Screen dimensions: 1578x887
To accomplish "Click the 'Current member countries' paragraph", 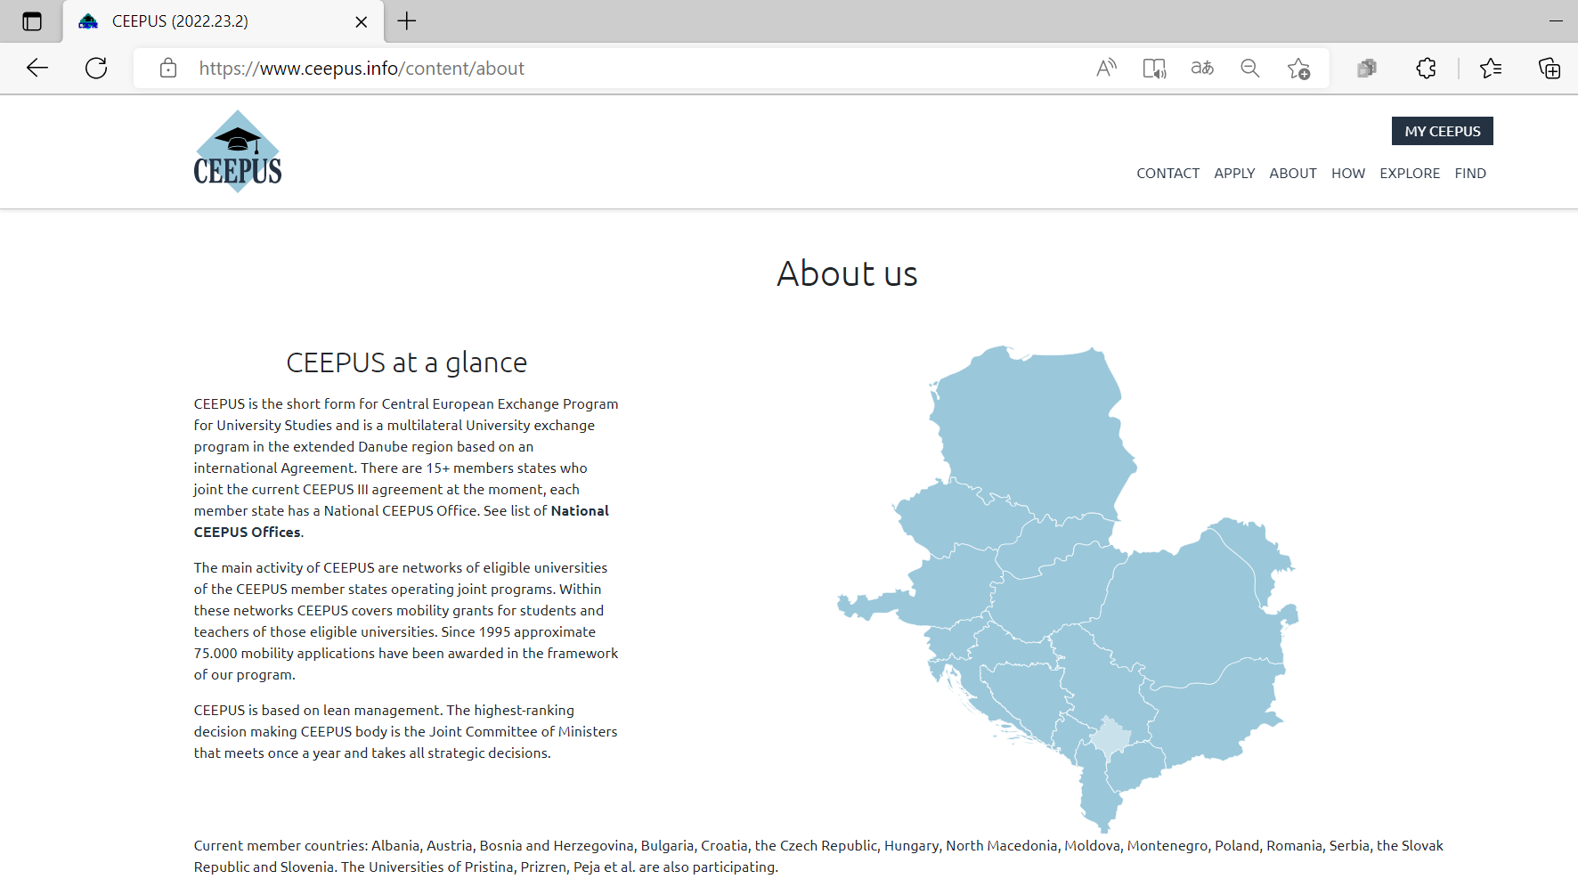I will click(818, 857).
